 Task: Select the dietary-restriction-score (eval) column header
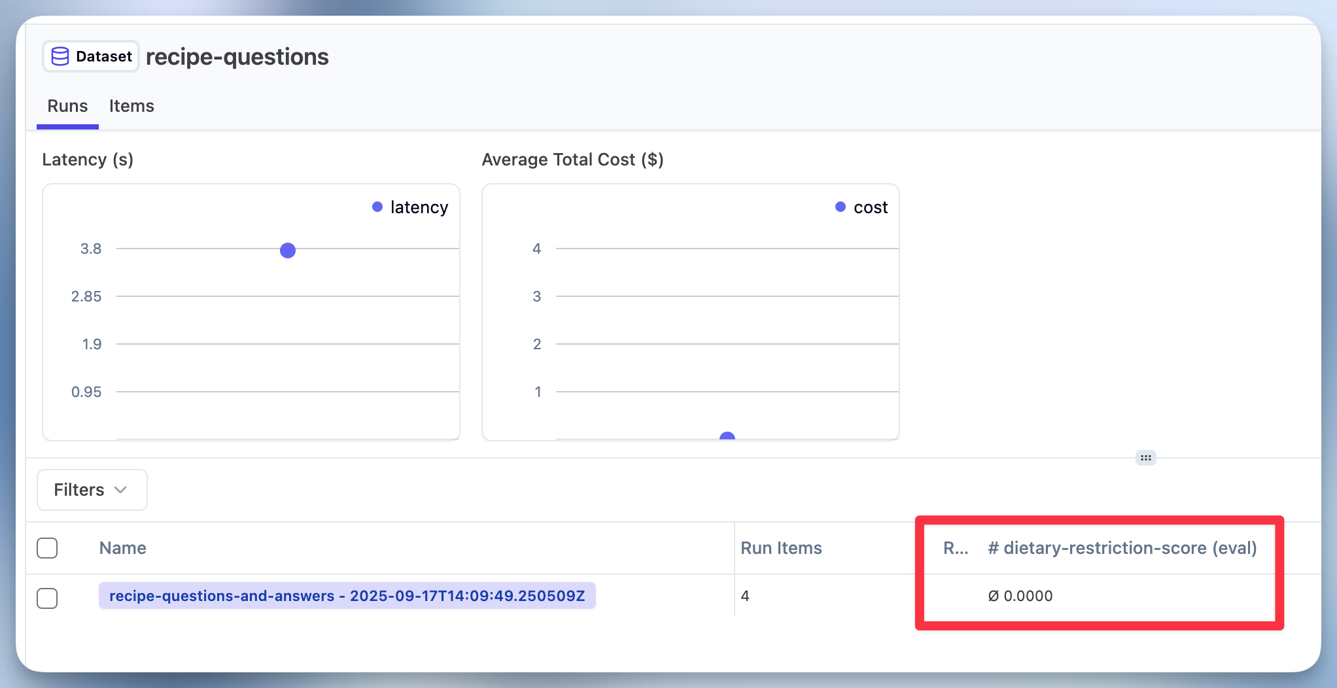(x=1122, y=548)
